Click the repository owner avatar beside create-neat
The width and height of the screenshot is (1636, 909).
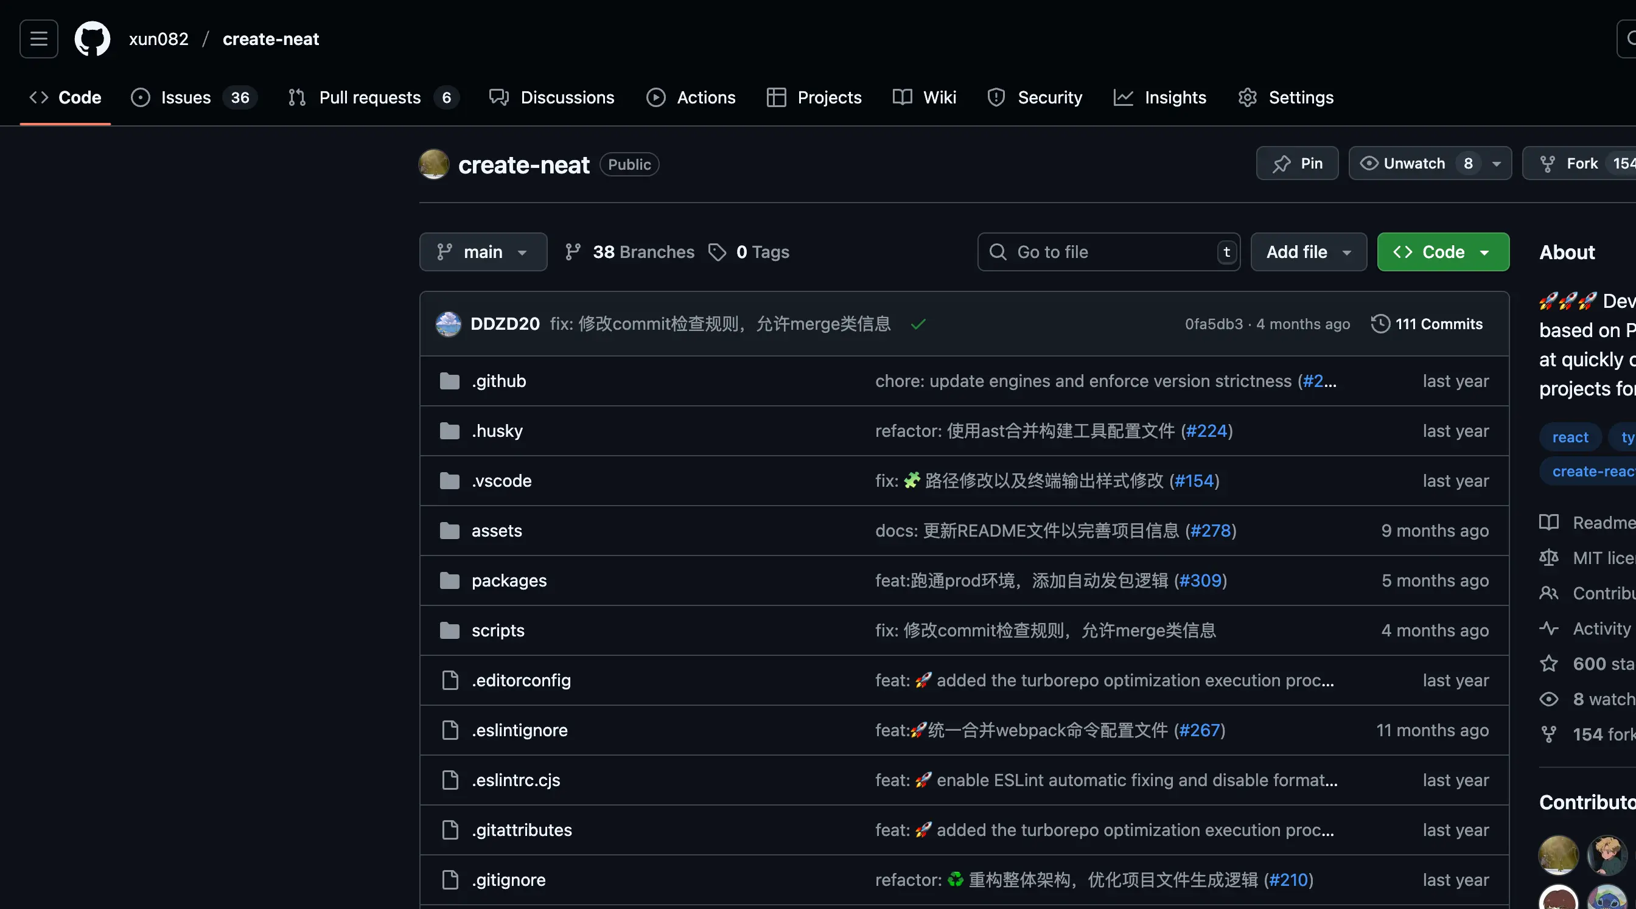coord(435,164)
